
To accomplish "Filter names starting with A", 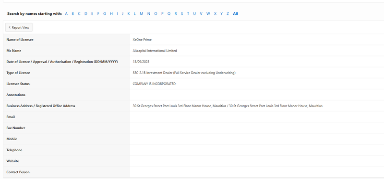I will 66,14.
